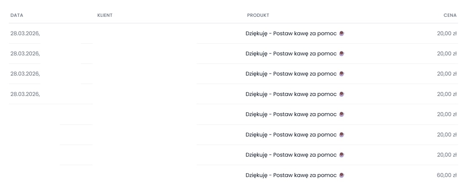
Task: Open the product name in the 60,00 zł row
Action: point(291,175)
